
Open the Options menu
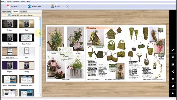(x=16, y=1)
